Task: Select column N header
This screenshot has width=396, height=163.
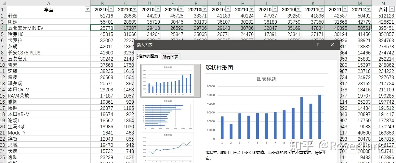Action: [x=383, y=3]
